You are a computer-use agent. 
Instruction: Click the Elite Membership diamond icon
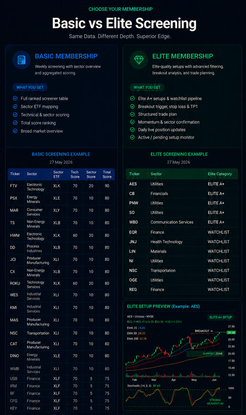[139, 60]
